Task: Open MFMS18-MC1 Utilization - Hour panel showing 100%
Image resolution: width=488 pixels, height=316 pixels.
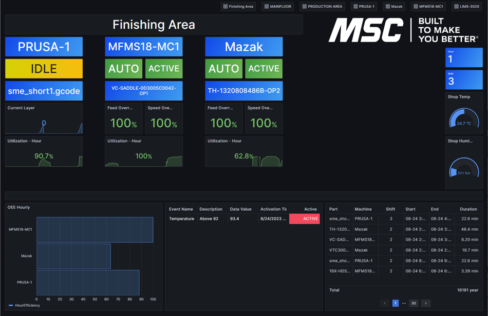Action: tap(144, 151)
